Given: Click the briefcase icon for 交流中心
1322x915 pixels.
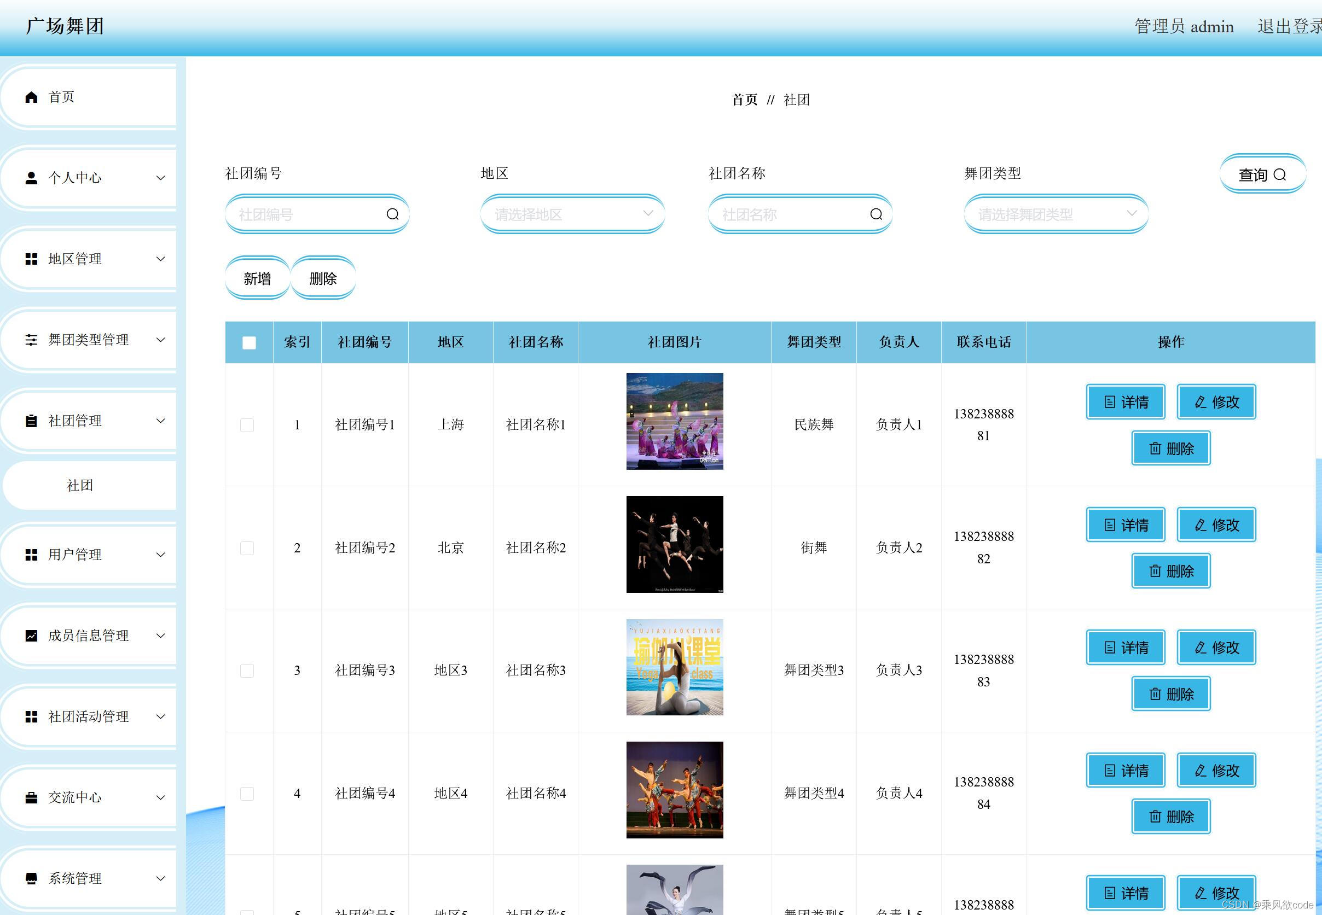Looking at the screenshot, I should 32,797.
